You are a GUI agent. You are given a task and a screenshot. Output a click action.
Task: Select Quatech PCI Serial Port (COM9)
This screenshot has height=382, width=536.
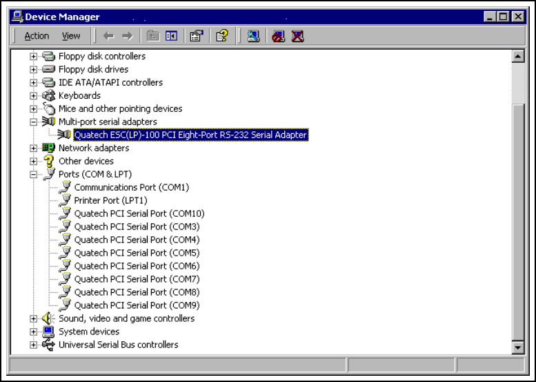[137, 305]
